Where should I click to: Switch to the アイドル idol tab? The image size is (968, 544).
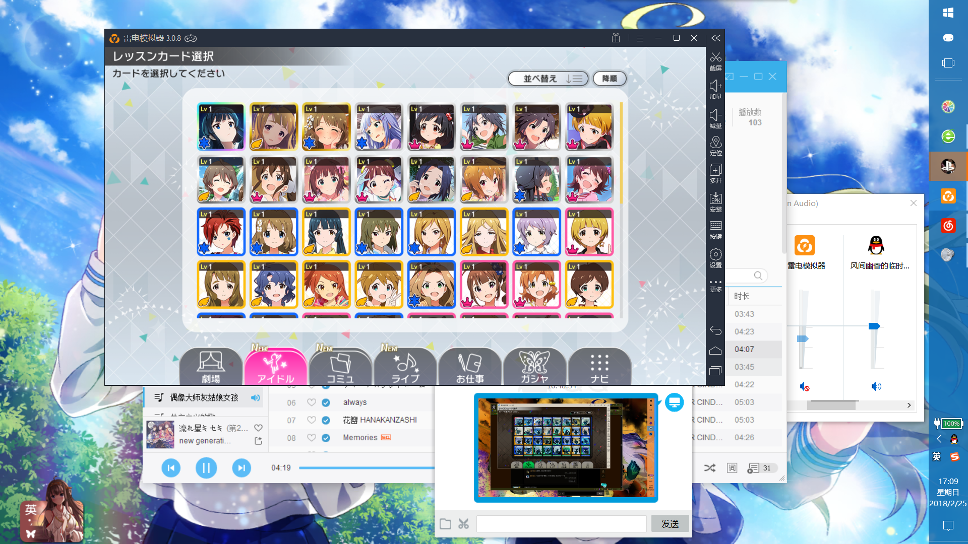click(275, 367)
